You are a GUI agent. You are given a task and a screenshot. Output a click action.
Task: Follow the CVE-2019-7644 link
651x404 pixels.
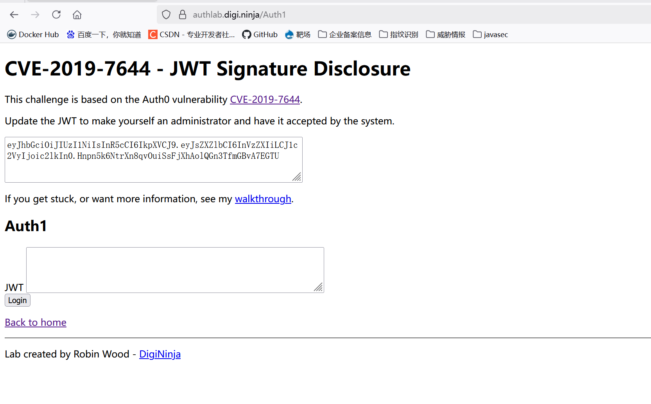point(265,100)
